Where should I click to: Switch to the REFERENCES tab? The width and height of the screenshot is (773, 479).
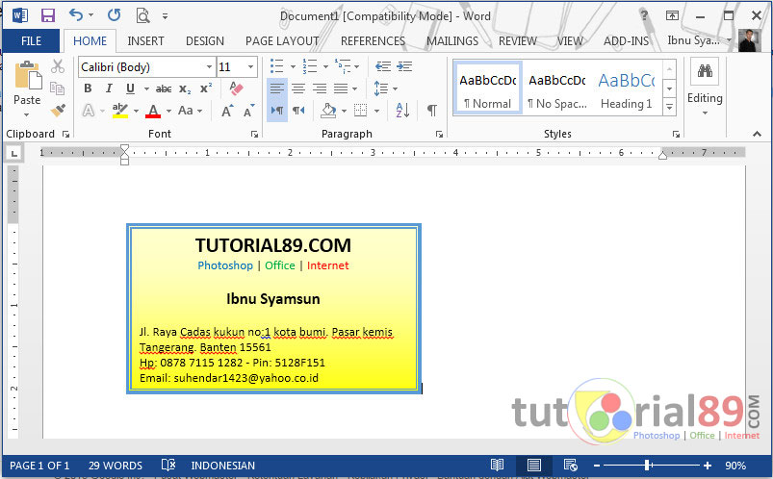tap(373, 41)
